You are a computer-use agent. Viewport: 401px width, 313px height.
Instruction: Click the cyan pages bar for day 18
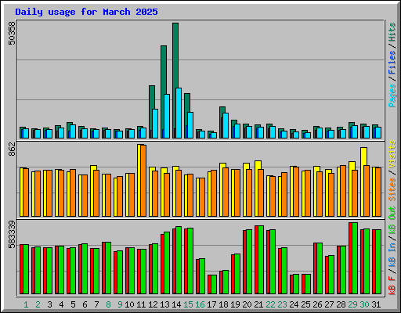pyautogui.click(x=226, y=126)
